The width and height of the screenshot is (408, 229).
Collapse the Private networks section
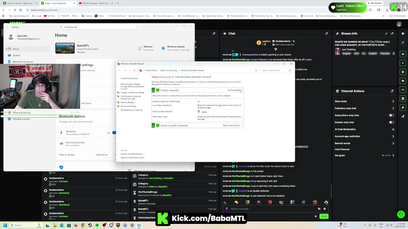coord(242,90)
